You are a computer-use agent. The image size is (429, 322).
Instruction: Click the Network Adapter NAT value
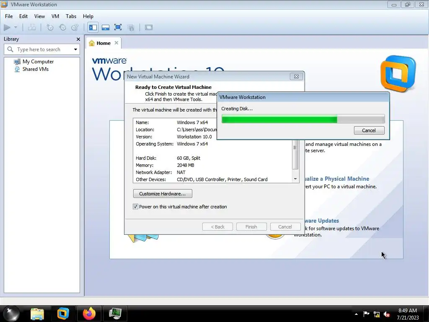(x=181, y=172)
